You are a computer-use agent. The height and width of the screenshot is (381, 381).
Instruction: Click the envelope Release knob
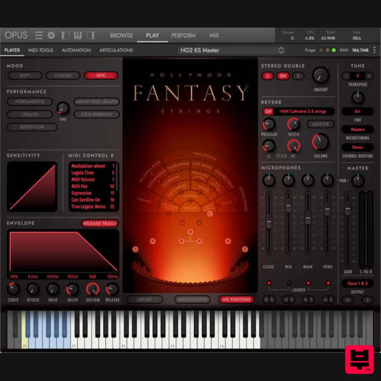[112, 289]
